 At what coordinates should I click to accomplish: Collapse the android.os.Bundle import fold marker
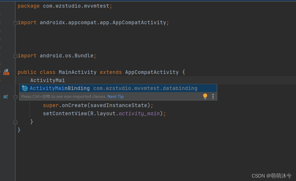(16, 56)
